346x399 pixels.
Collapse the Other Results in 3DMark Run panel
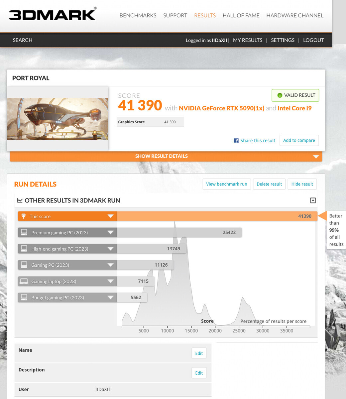(x=313, y=200)
